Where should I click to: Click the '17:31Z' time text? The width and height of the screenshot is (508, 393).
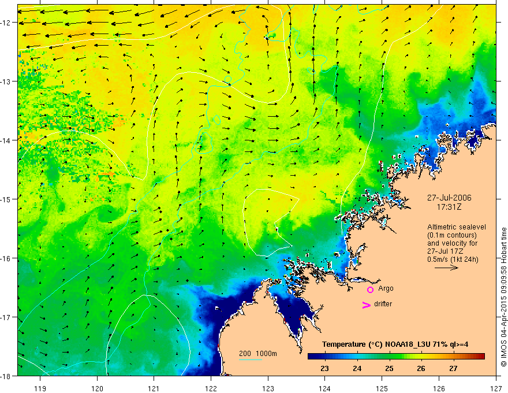pos(449,207)
